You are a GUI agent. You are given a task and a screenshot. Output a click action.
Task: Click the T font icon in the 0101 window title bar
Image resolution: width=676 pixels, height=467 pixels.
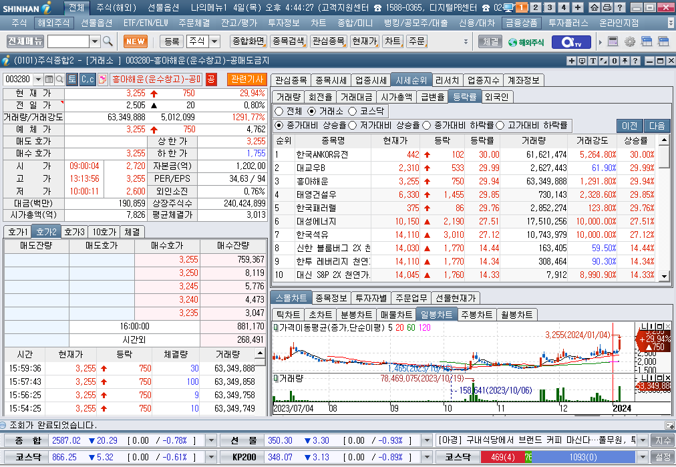coord(593,61)
